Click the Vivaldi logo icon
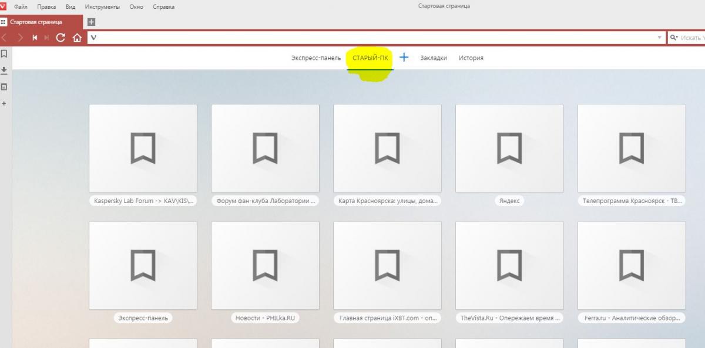The width and height of the screenshot is (705, 348). click(4, 6)
